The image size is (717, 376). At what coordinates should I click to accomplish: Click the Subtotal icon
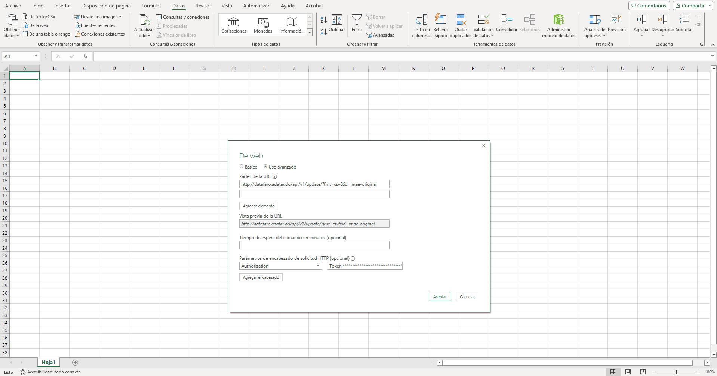(684, 19)
